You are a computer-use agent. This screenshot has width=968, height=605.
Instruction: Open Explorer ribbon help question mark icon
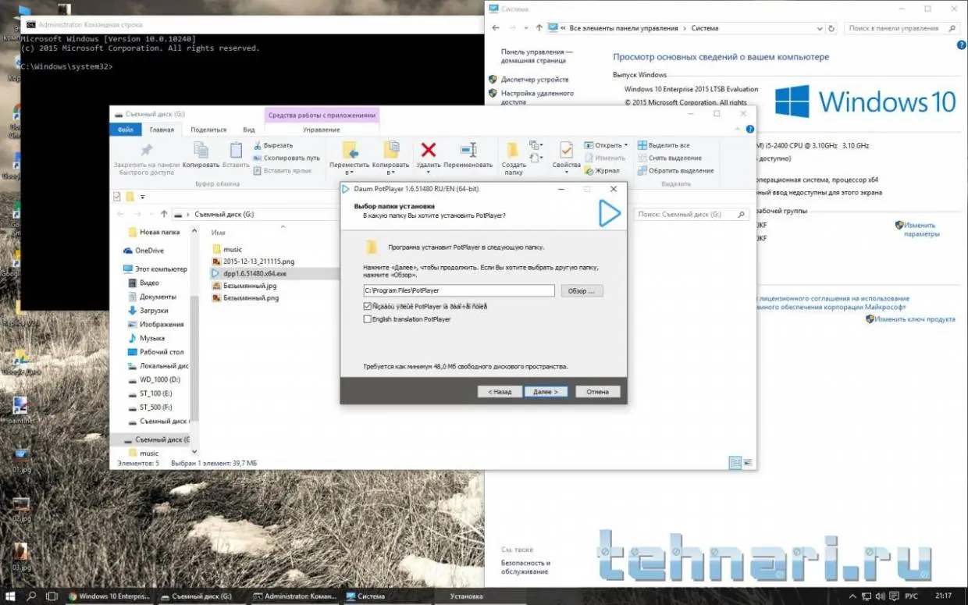click(750, 130)
